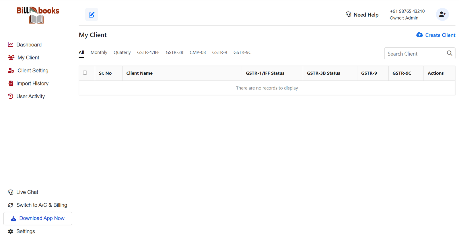459x238 pixels.
Task: Open the CMP-08 tab
Action: click(197, 52)
